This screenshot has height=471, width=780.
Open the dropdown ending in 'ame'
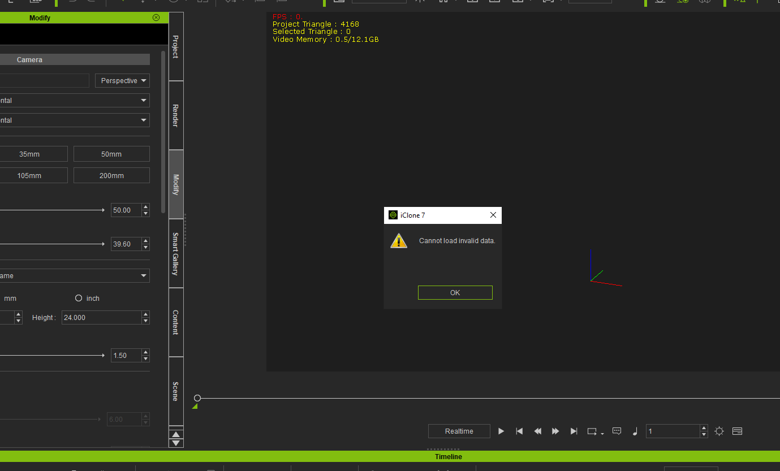point(75,276)
